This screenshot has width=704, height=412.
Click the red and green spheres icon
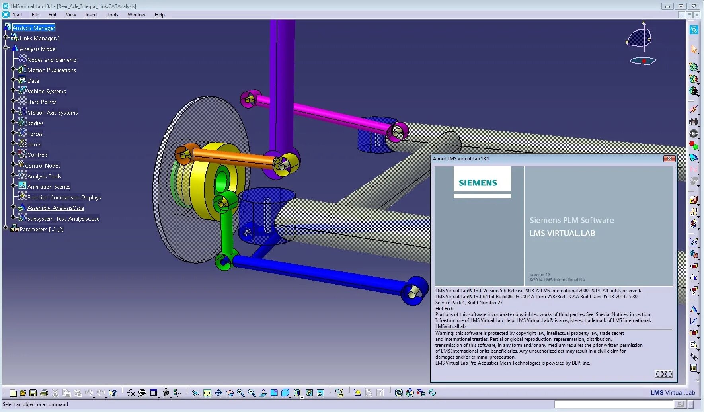tap(694, 145)
